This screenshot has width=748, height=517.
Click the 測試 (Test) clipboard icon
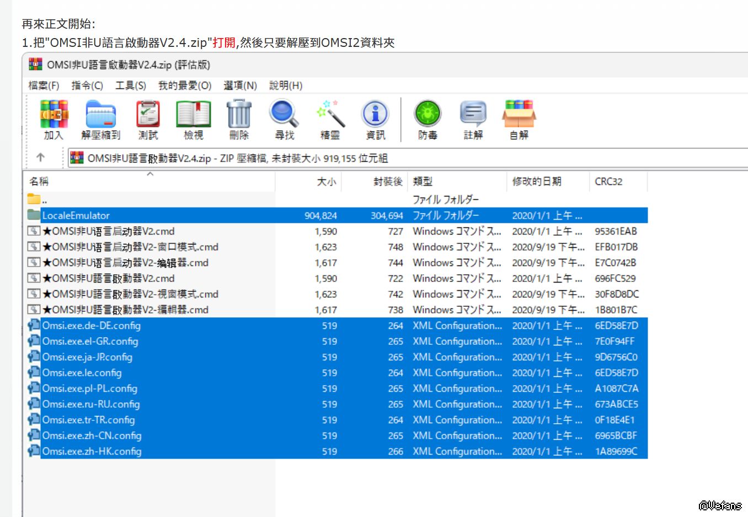[x=148, y=115]
